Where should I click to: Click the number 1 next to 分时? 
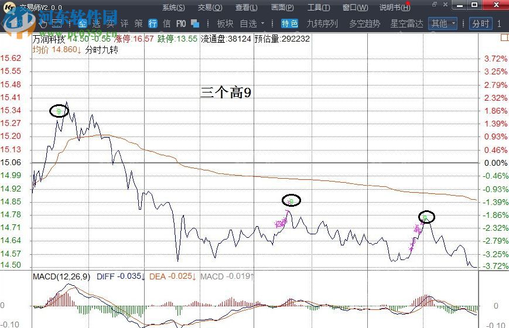[499, 23]
